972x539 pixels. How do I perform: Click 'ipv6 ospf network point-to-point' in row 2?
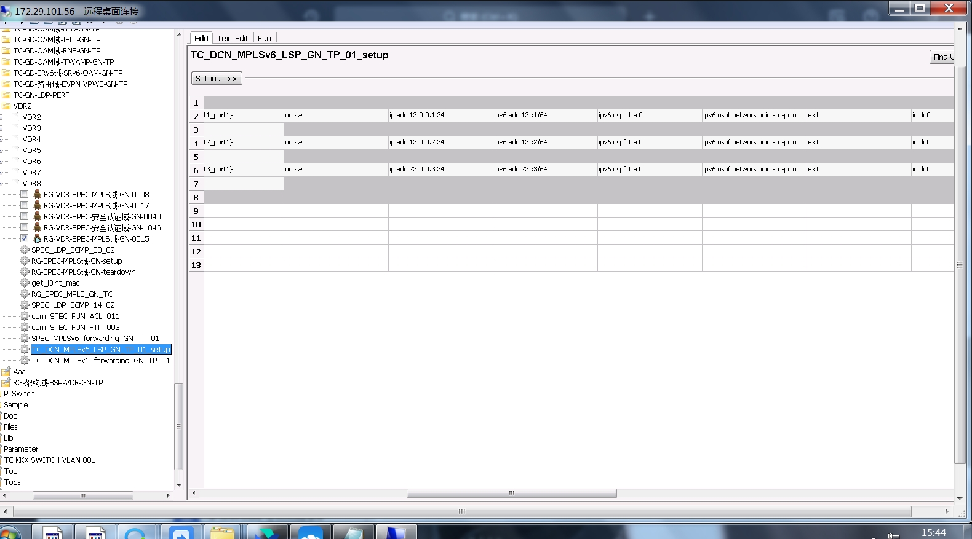click(754, 116)
